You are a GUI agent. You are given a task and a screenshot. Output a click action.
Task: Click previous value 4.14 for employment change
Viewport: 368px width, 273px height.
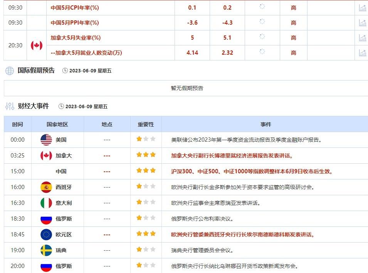192,53
